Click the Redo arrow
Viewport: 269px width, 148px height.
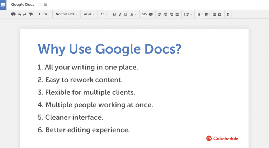[x=25, y=14]
